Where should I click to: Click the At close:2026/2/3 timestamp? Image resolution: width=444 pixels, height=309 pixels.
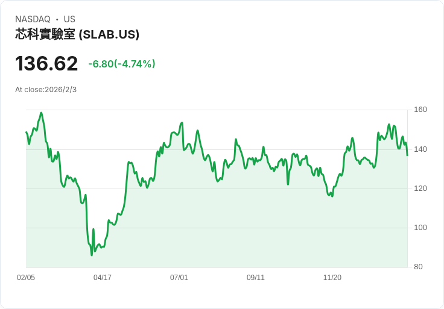coord(46,90)
